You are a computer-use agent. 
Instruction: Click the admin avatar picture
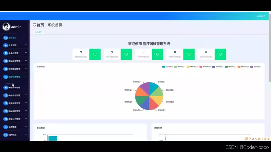[x=6, y=27]
